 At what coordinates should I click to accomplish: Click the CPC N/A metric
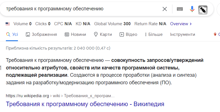pos(63,24)
